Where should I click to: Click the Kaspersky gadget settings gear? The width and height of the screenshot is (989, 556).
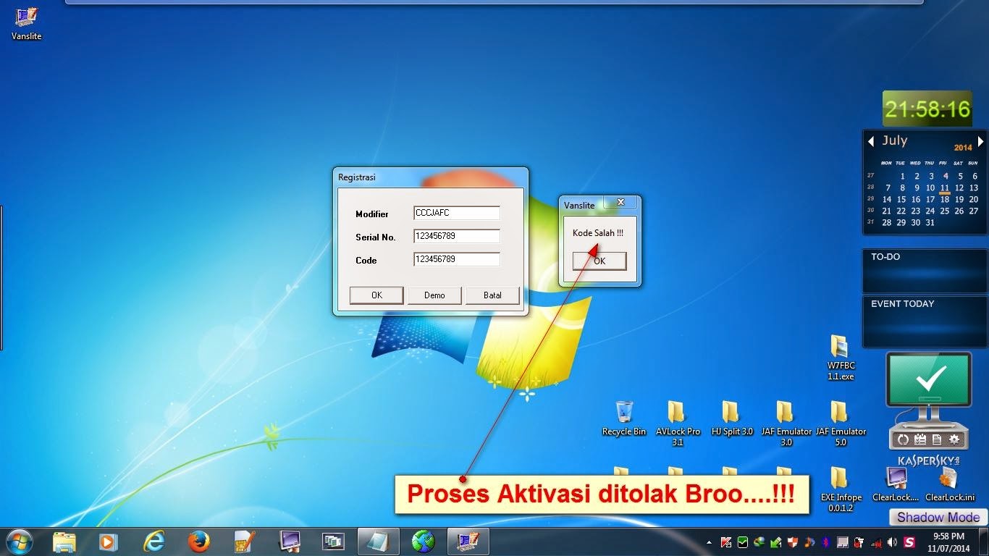click(954, 439)
